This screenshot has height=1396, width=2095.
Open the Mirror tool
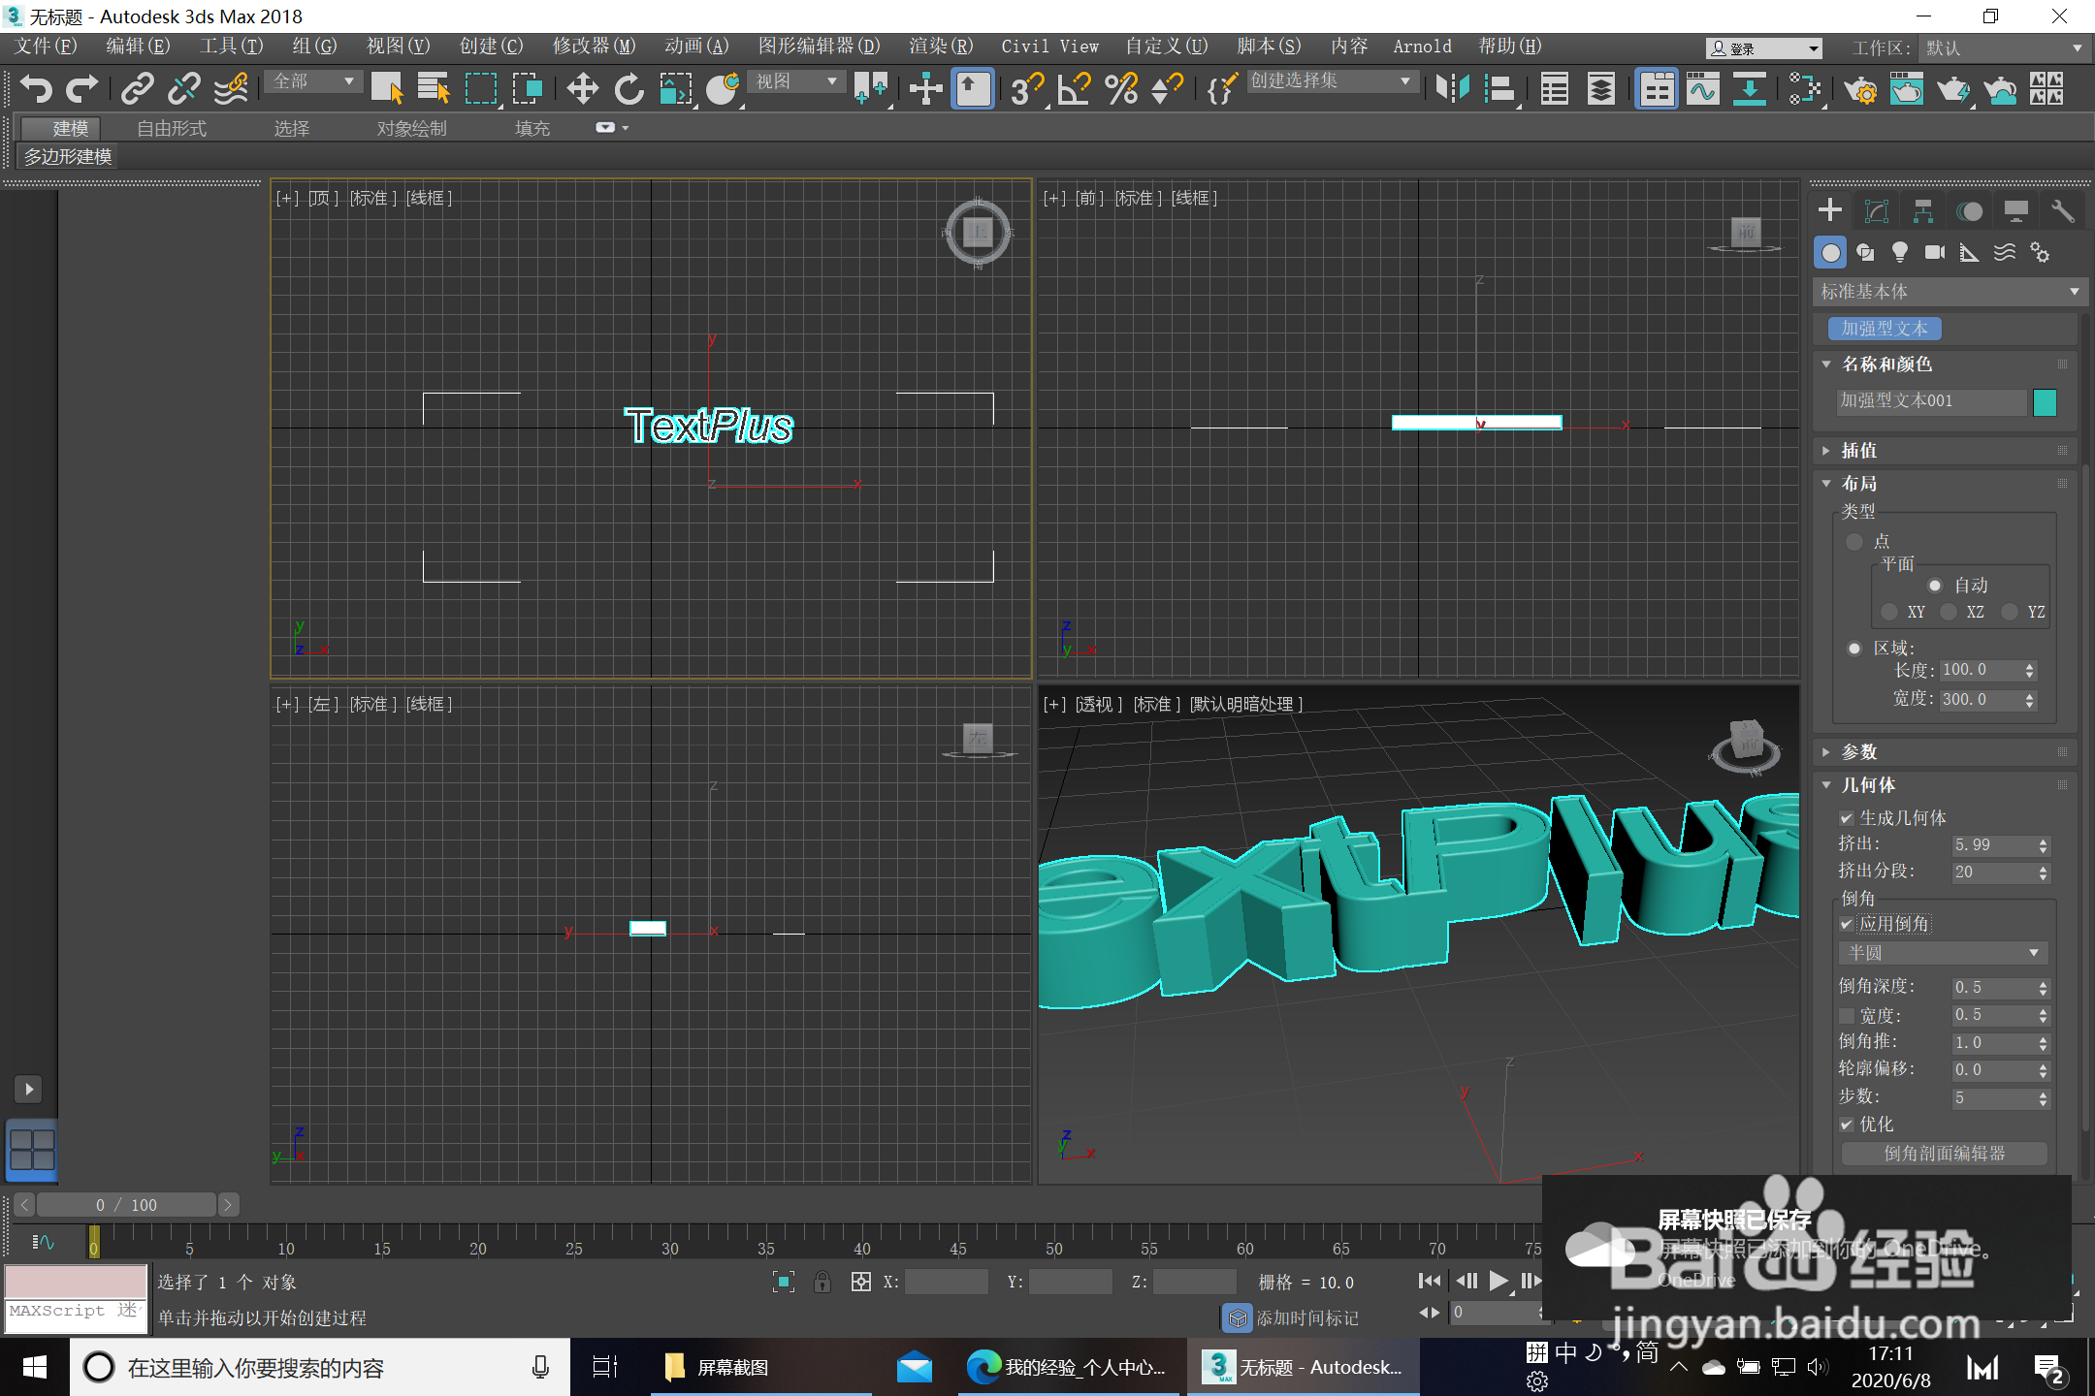click(1452, 89)
